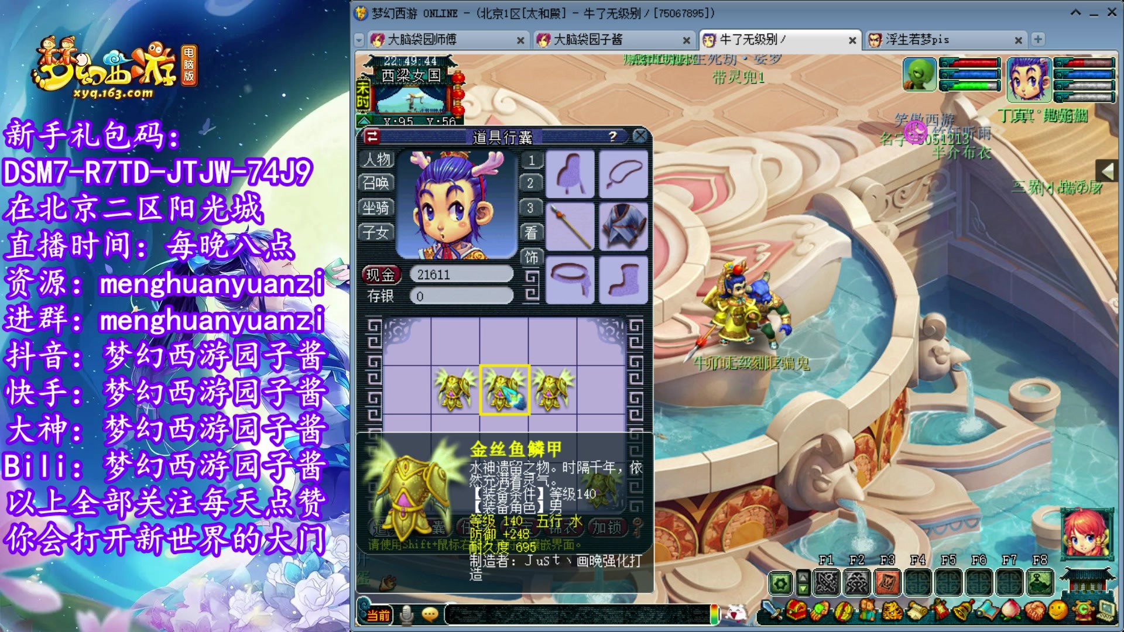
Task: Click the skill bar page down arrow
Action: [x=804, y=589]
